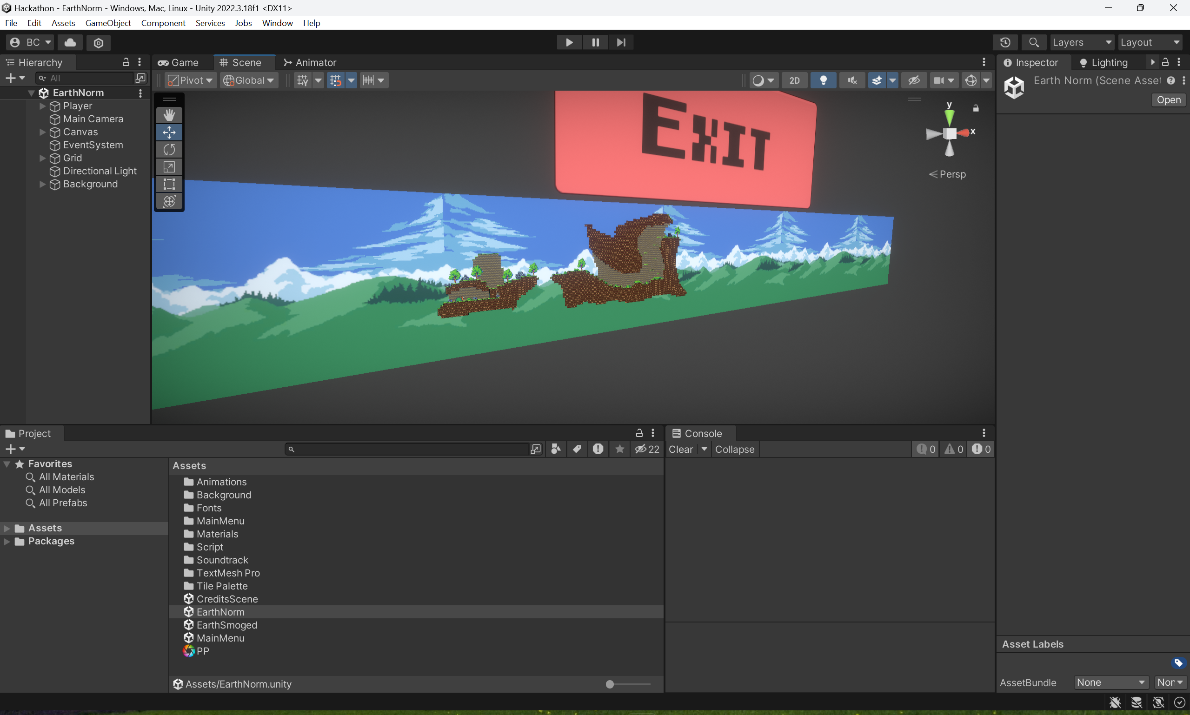Select the Hand tool in scene toolbar
Viewport: 1190px width, 715px height.
[169, 115]
